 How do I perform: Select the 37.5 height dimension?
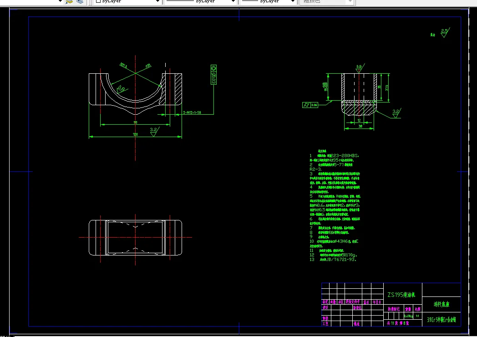click(386, 88)
